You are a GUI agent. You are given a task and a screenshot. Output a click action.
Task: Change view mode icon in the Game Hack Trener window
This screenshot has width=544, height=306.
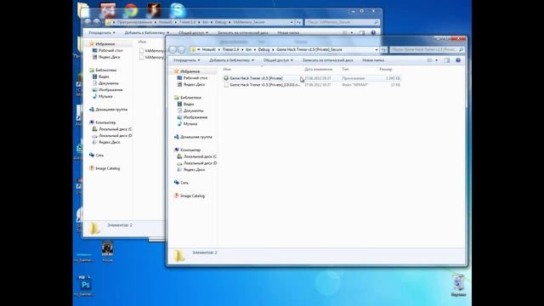tap(429, 60)
